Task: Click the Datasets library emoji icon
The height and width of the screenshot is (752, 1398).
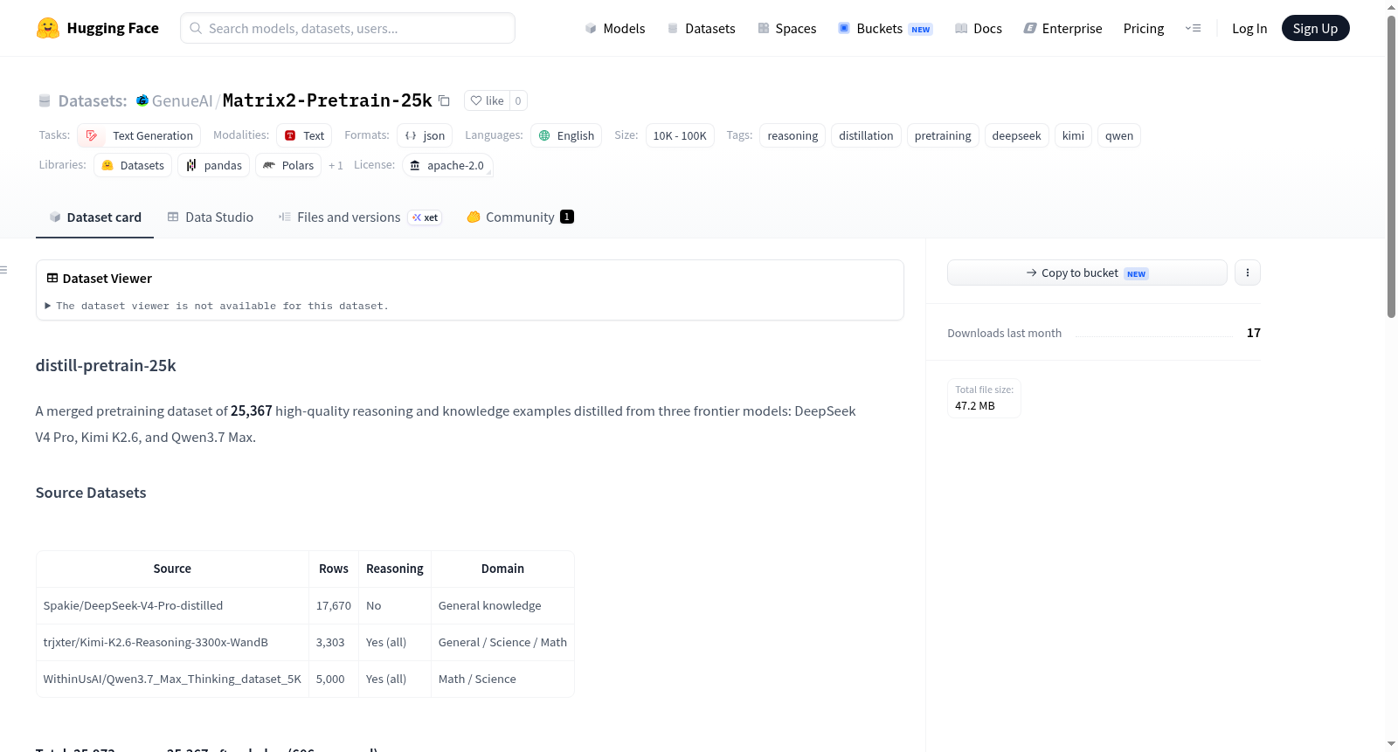Action: pos(107,165)
